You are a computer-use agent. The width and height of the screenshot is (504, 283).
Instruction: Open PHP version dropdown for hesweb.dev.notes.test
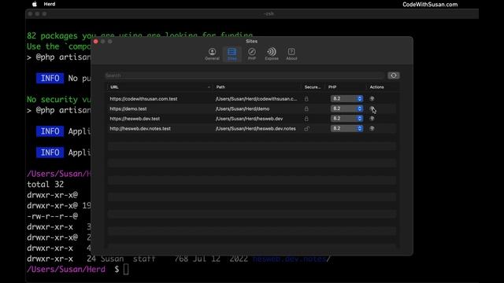[346, 129]
